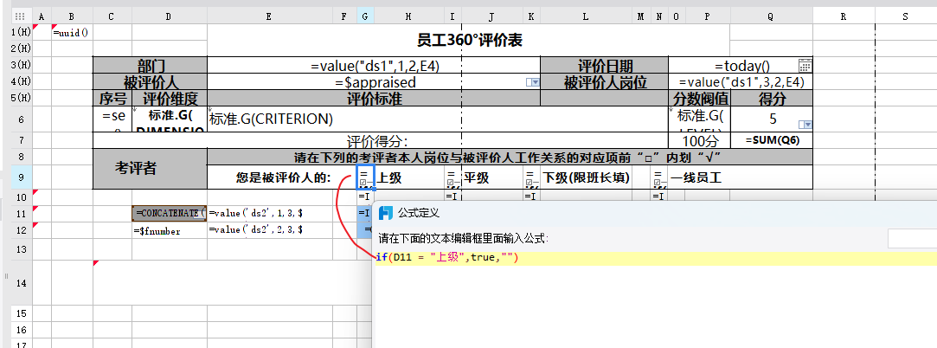Select the 一线员工 label cell

[741, 177]
